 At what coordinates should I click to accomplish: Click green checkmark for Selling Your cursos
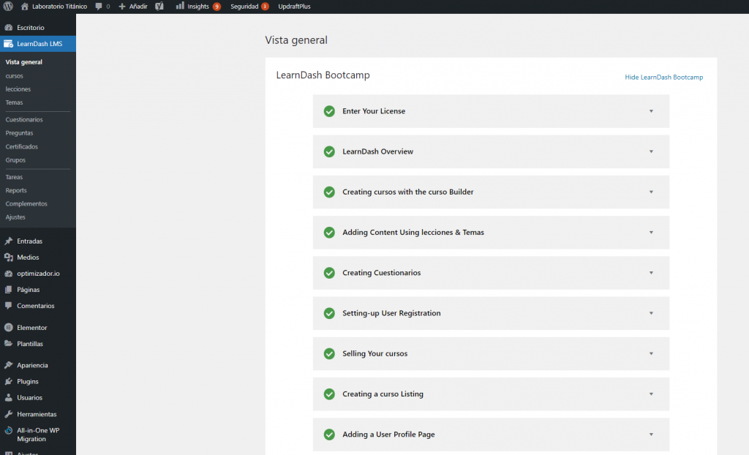[x=329, y=353]
